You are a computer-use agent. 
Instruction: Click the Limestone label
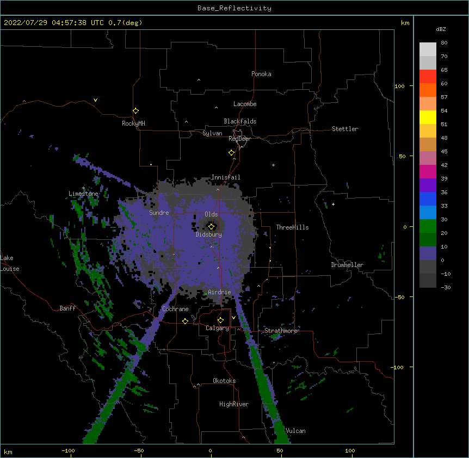click(x=83, y=194)
